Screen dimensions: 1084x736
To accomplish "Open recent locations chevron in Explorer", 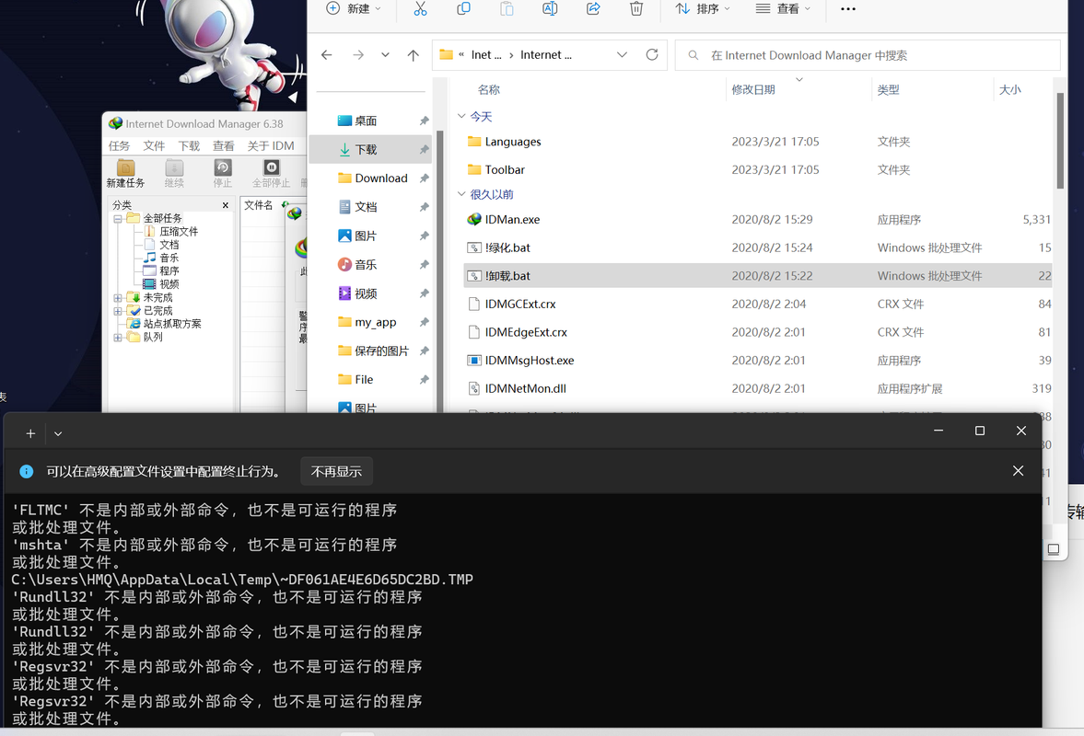I will (x=385, y=55).
